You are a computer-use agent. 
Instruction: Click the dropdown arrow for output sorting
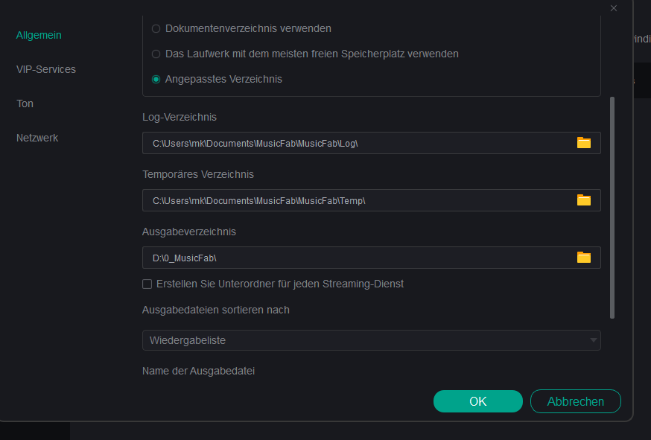point(593,340)
